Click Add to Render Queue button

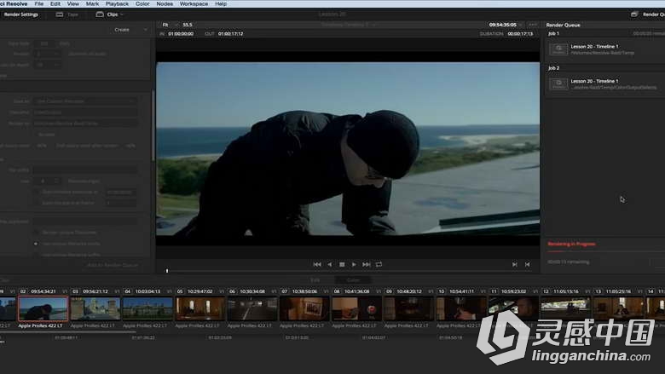point(113,265)
